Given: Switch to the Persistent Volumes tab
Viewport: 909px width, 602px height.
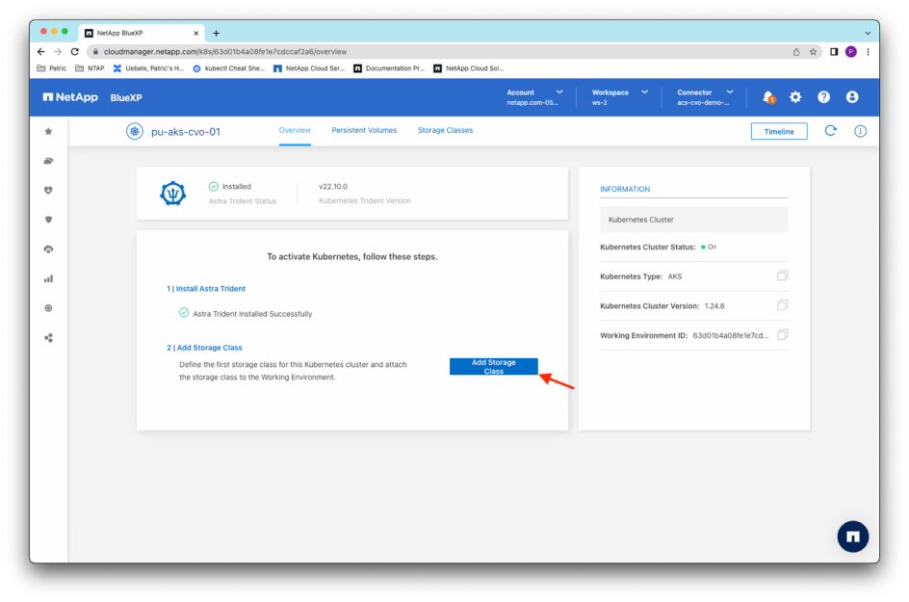Looking at the screenshot, I should (x=364, y=130).
